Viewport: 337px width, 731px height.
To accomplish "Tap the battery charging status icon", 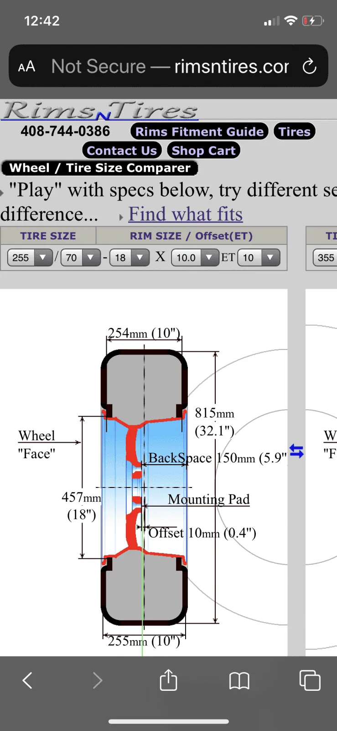I will click(313, 21).
